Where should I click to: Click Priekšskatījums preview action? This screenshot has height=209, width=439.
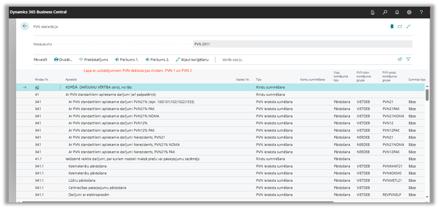[93, 59]
